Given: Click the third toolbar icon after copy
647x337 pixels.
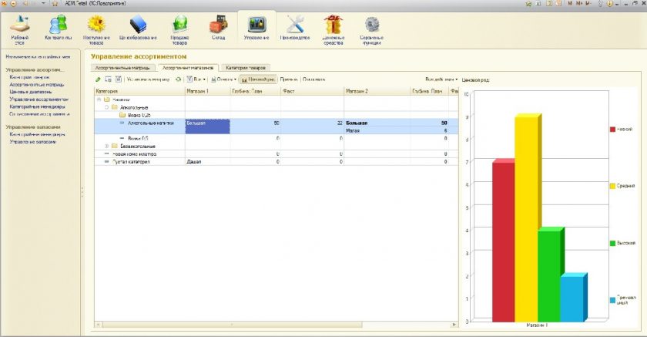Looking at the screenshot, I should coord(119,79).
